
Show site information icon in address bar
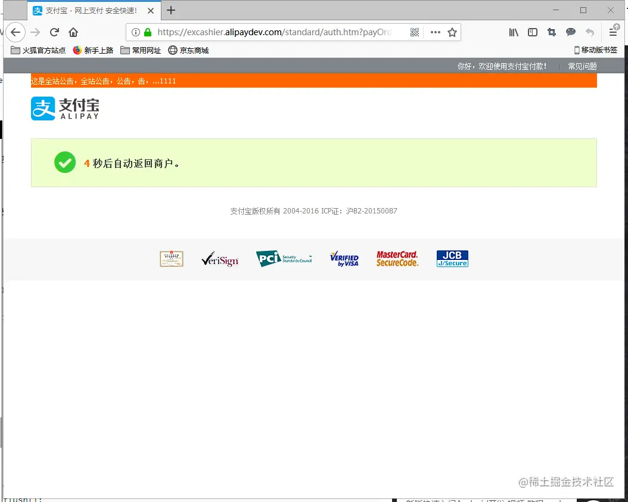[136, 32]
